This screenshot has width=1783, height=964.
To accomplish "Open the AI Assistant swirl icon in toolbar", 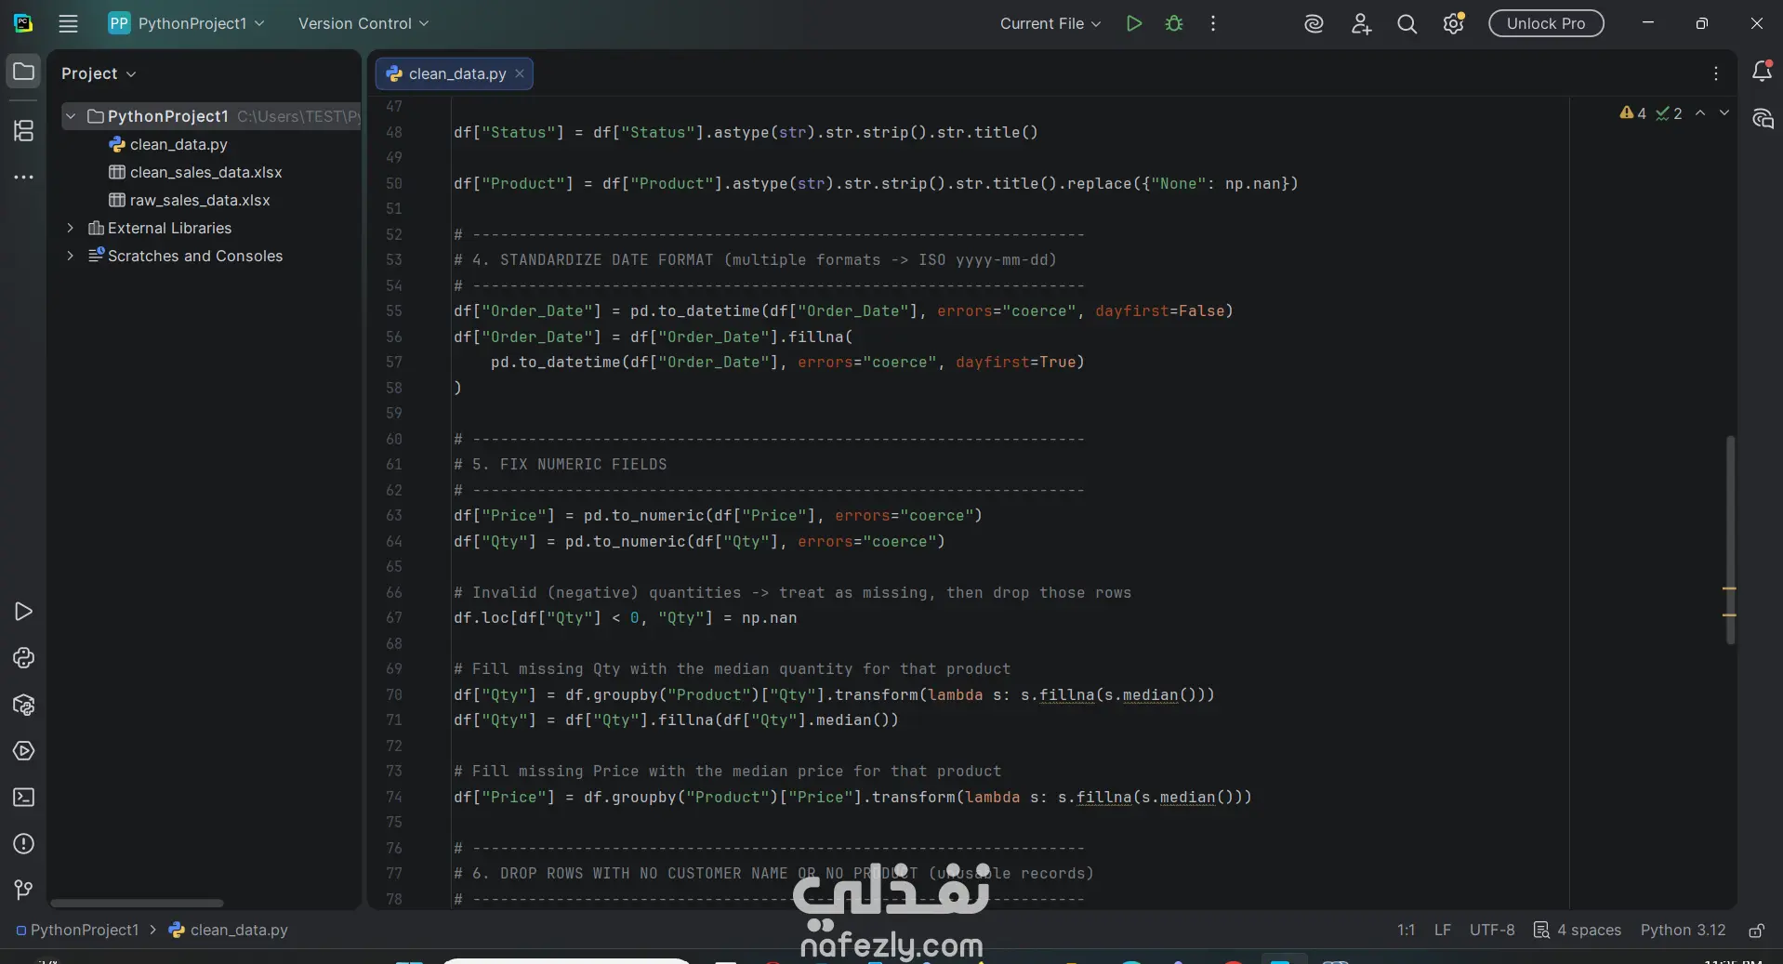I will point(1314,24).
